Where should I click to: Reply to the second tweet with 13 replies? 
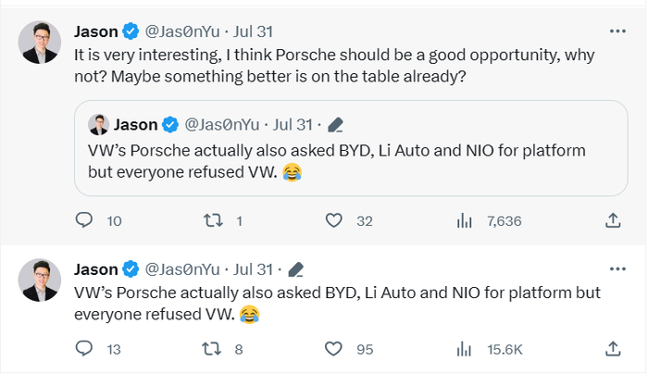coord(84,349)
